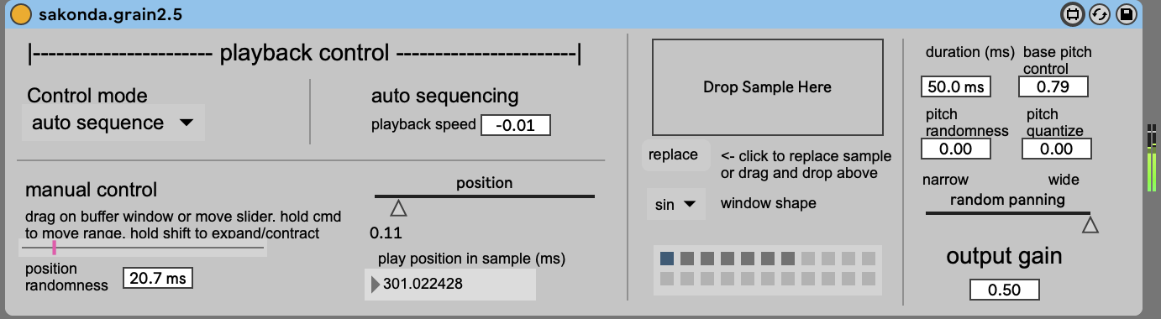
Task: Click the duration 50.0 ms field
Action: pyautogui.click(x=955, y=86)
